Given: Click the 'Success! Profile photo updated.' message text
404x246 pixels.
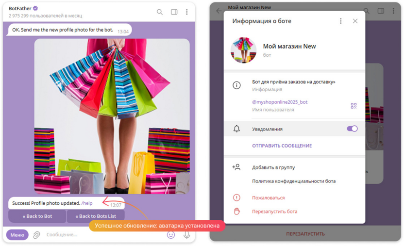Looking at the screenshot, I should (x=46, y=203).
